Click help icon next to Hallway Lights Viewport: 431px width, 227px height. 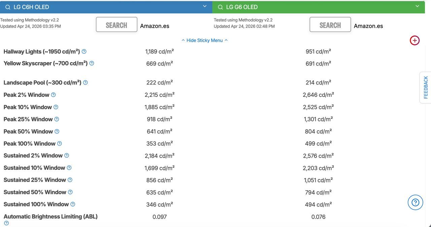(84, 51)
